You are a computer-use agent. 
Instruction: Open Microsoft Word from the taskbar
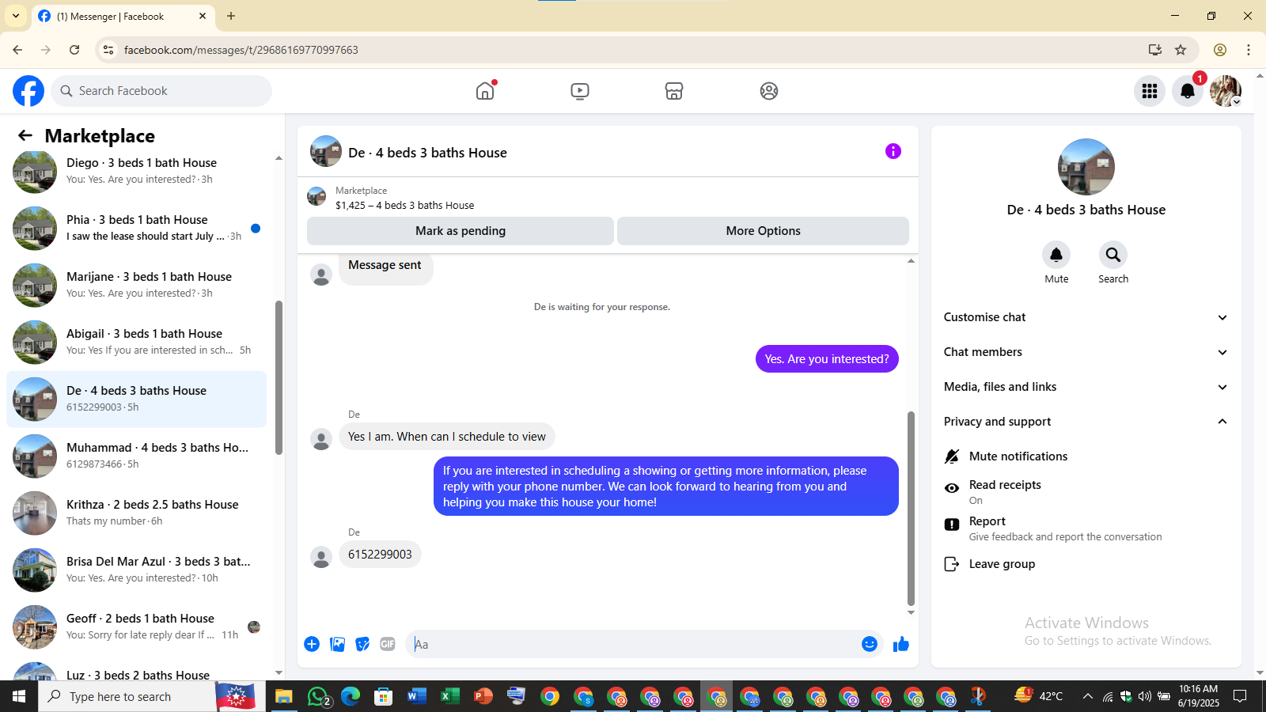416,696
